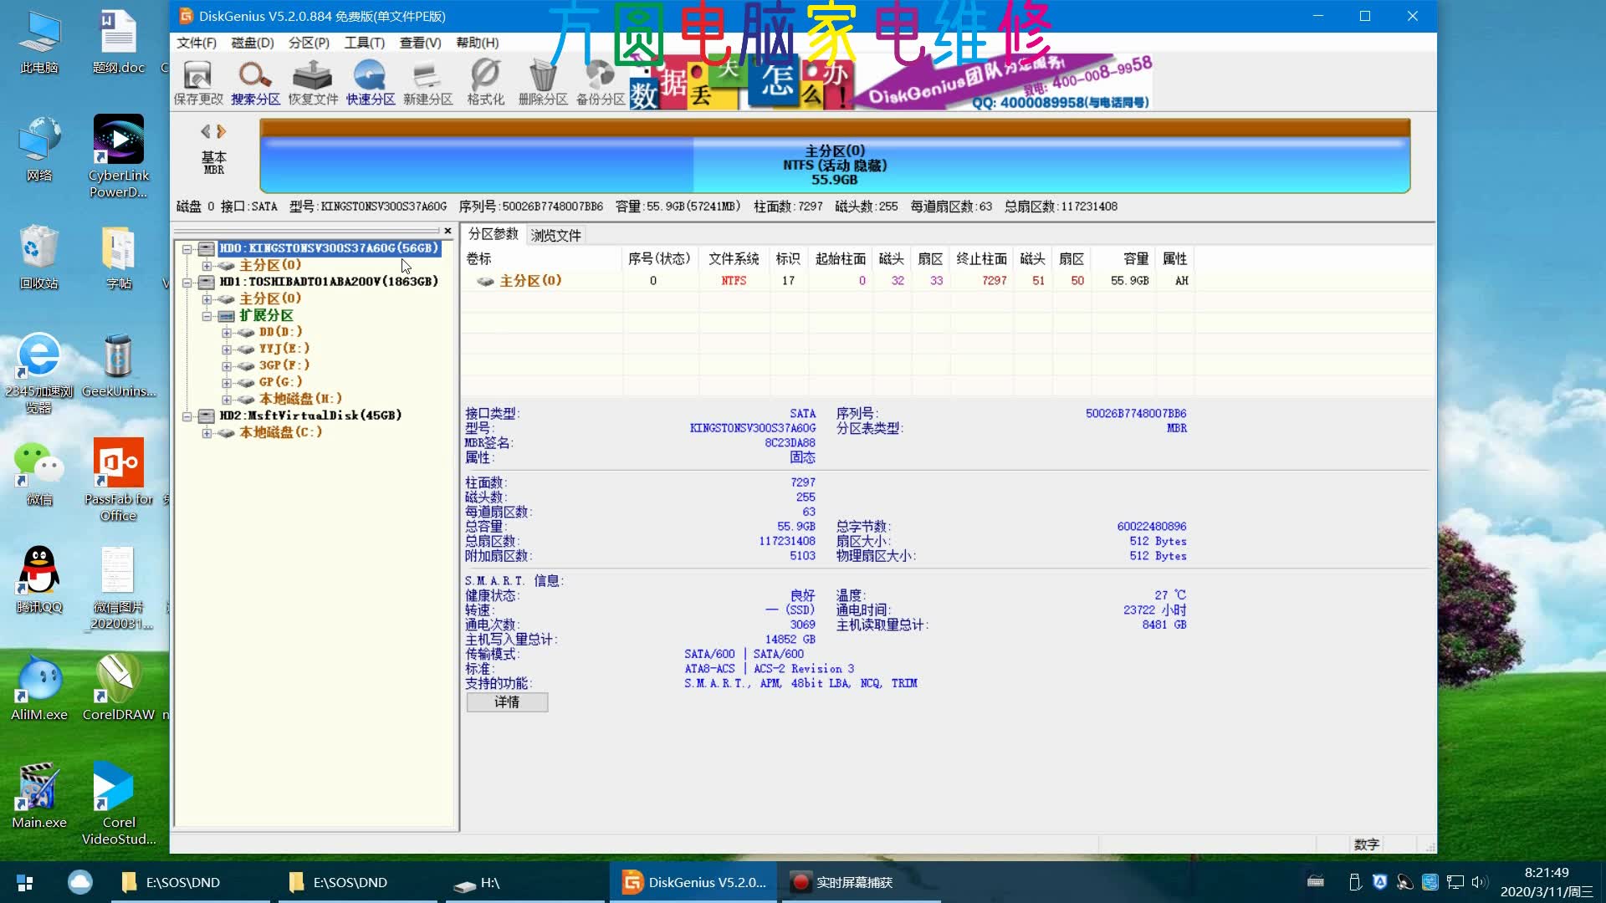
Task: Open the 工具(T) menu
Action: click(x=365, y=43)
